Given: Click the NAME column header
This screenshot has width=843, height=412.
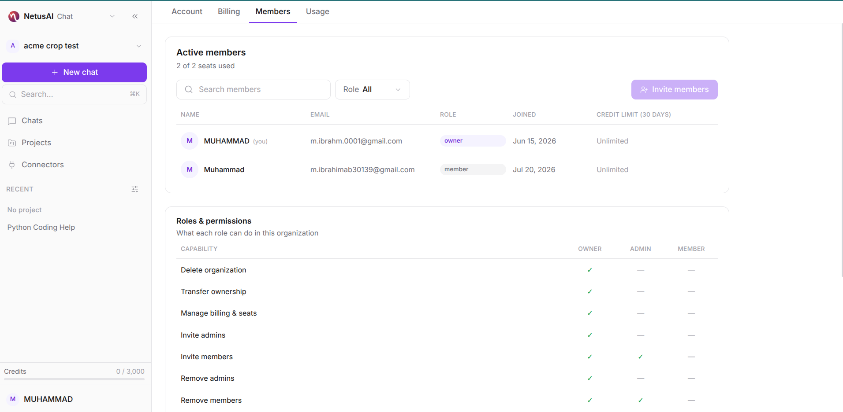Looking at the screenshot, I should coord(190,114).
